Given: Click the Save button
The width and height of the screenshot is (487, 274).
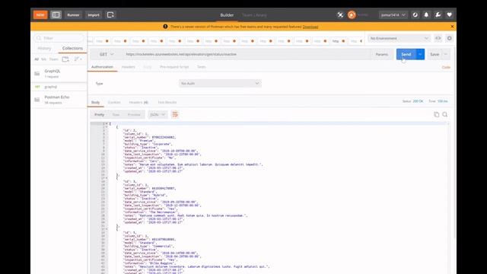Looking at the screenshot, I should [434, 54].
